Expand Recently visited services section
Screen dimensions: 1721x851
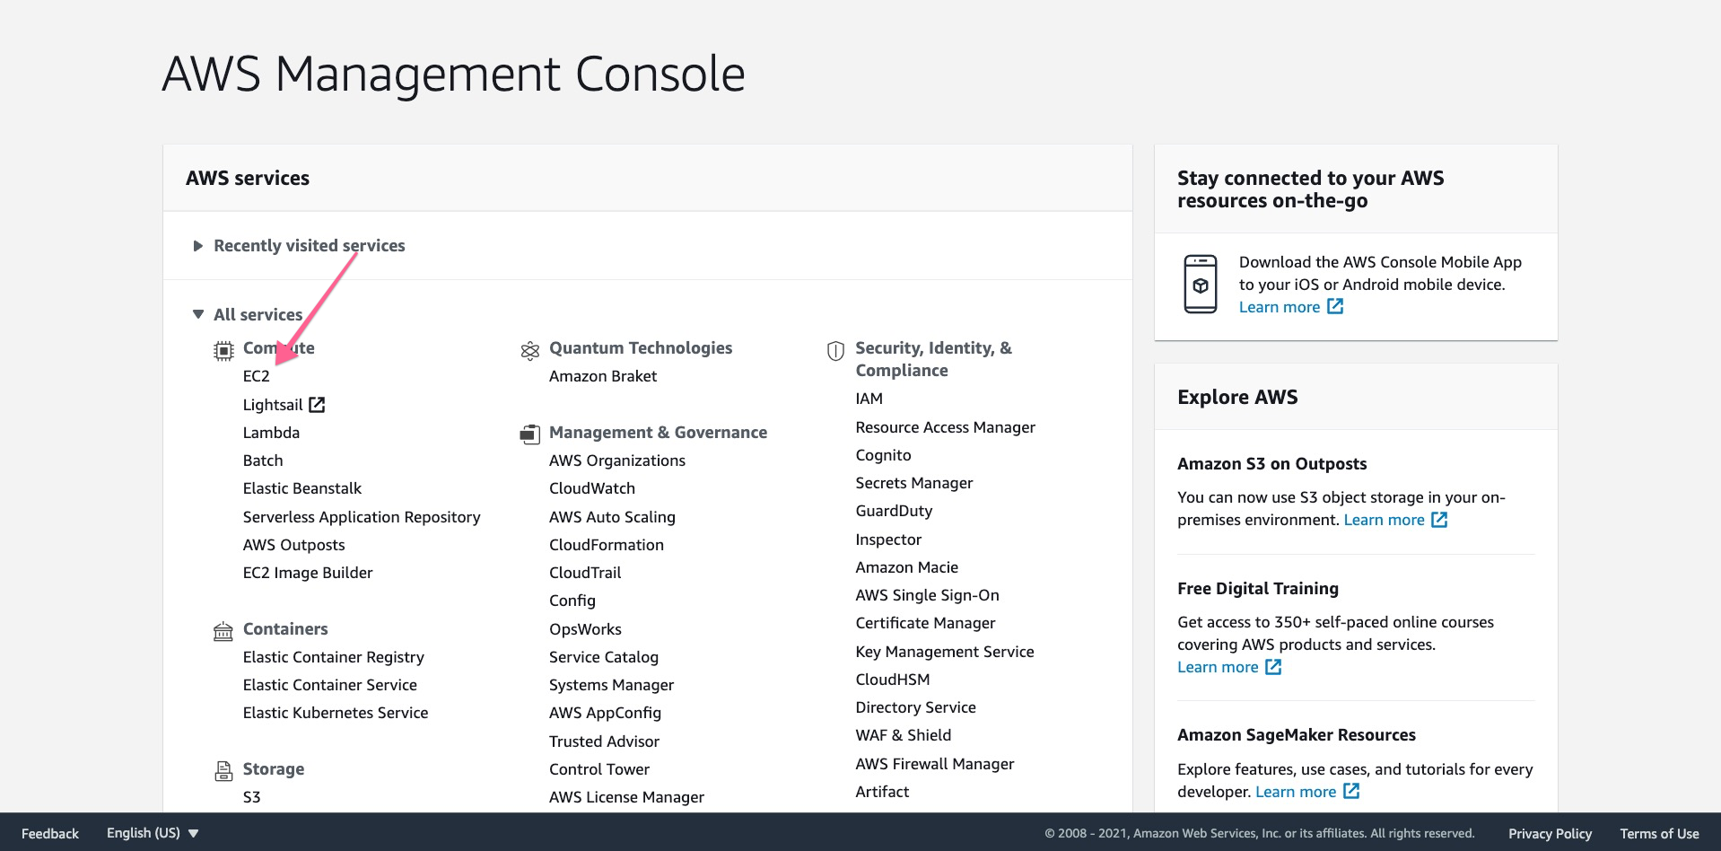pos(299,246)
